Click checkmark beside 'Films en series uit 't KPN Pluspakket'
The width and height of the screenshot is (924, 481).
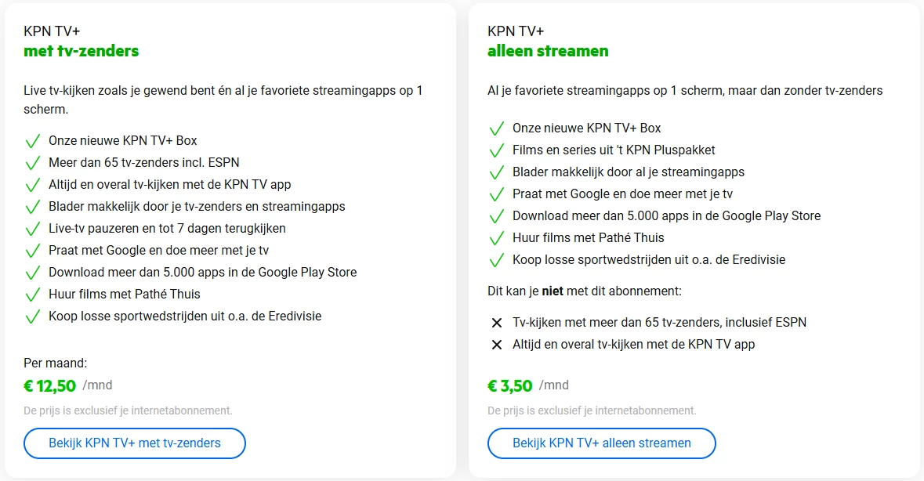(496, 150)
